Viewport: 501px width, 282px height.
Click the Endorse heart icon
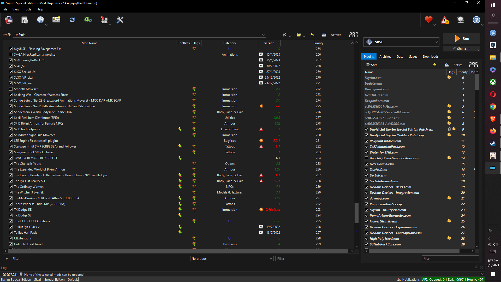[x=428, y=20]
